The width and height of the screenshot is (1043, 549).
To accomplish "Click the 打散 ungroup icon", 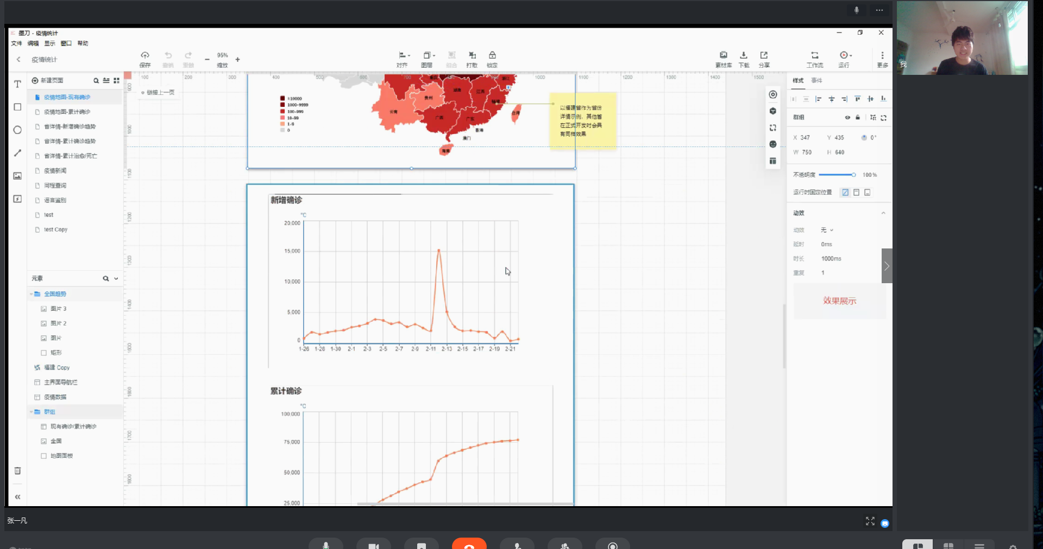I will point(472,55).
